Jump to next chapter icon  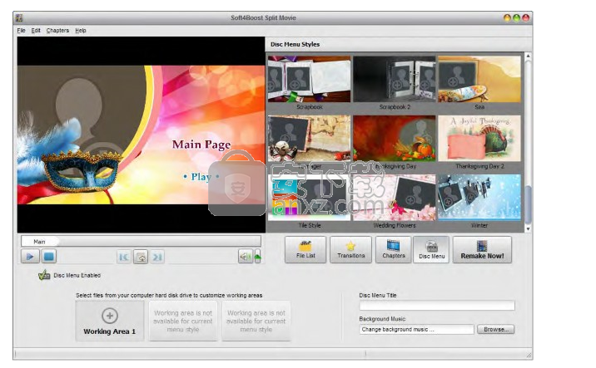[157, 257]
